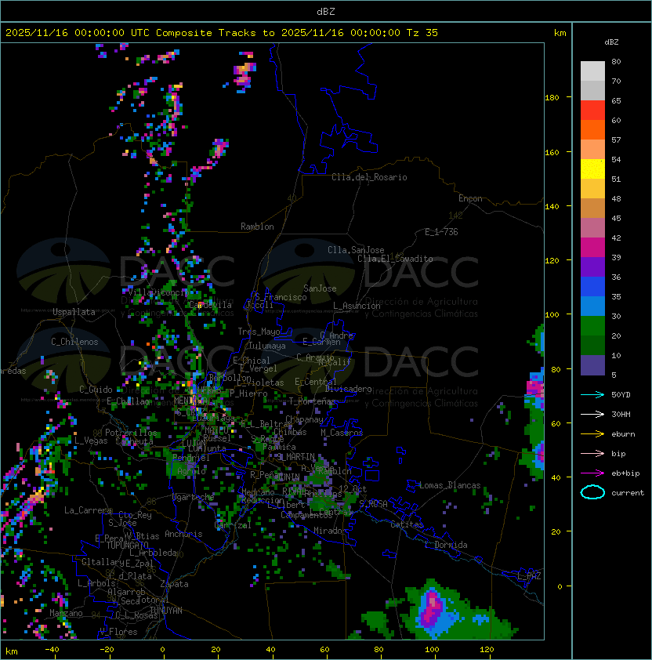Click the pink bip arrow legend icon
Viewport: 652px width, 660px height.
[x=592, y=453]
